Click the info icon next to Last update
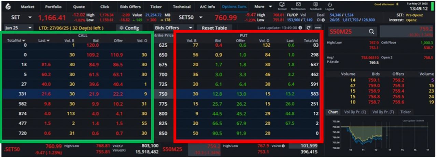 [300, 28]
